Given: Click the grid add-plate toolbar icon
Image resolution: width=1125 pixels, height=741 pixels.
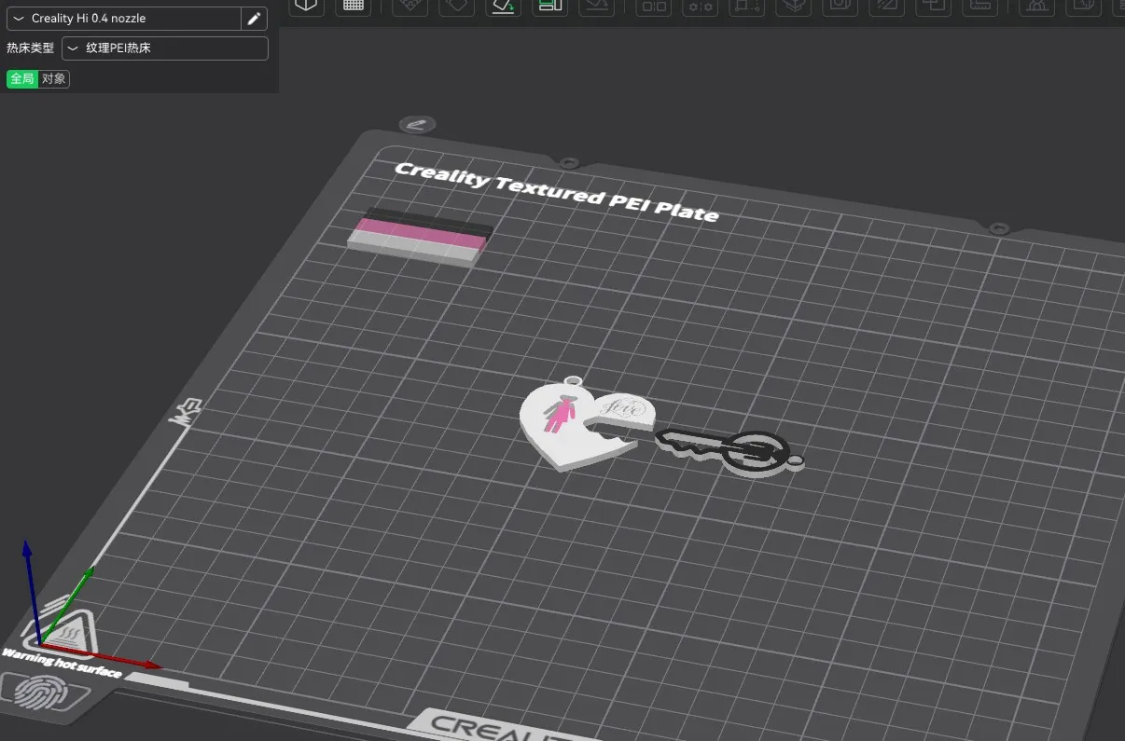Looking at the screenshot, I should point(354,6).
